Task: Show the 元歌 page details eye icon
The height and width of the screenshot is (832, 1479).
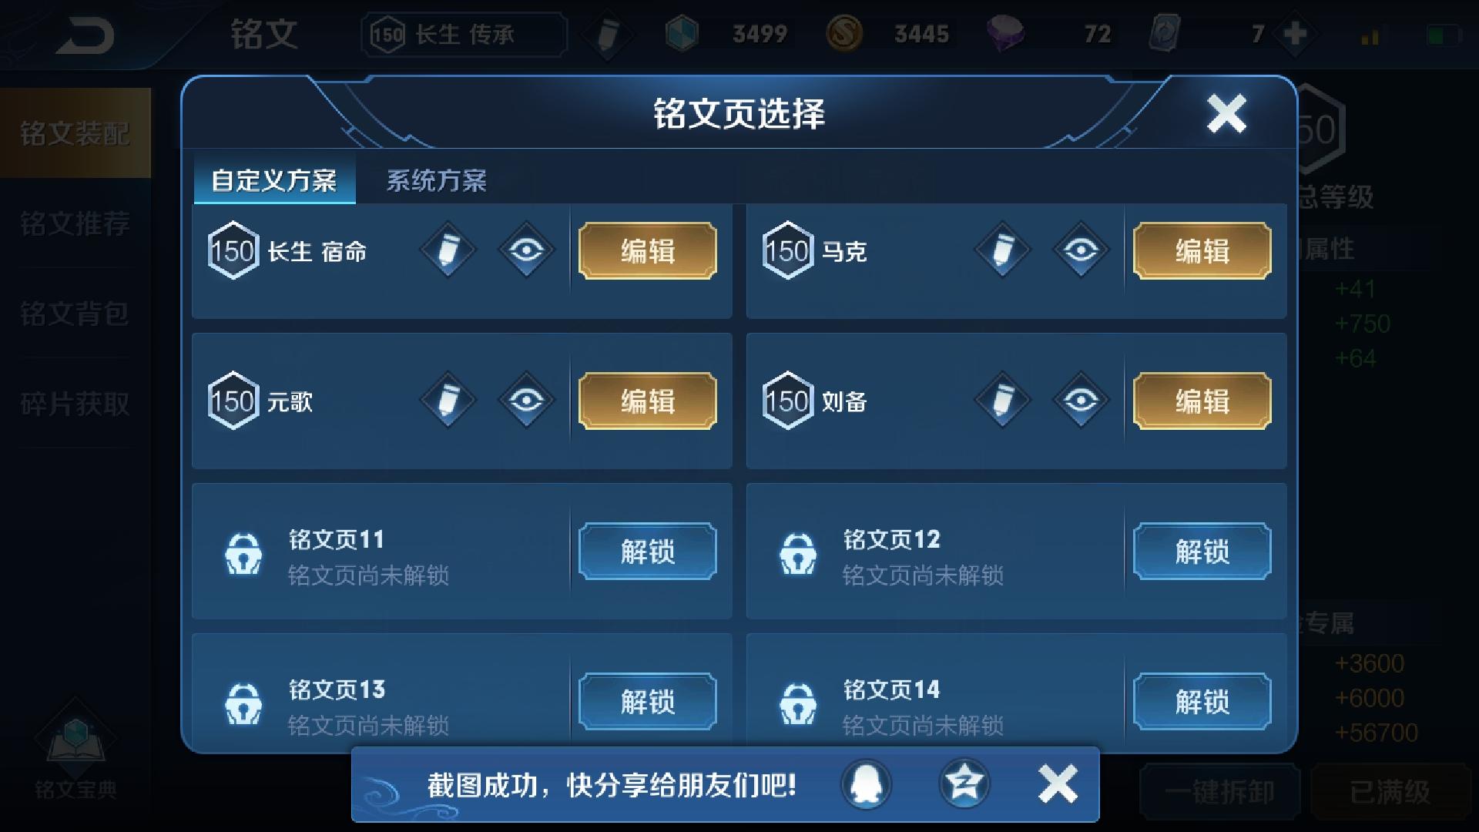Action: coord(526,401)
